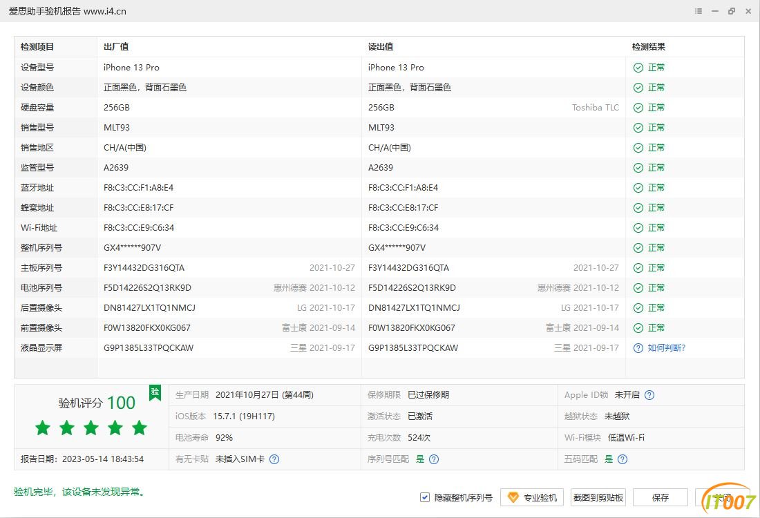760x518 pixels.
Task: Open the 如何判断? link for 液晶显示屏
Action: tap(667, 348)
